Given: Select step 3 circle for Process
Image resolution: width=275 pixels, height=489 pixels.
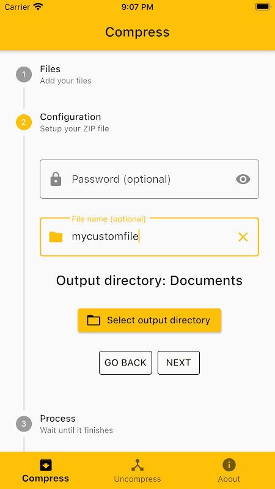Looking at the screenshot, I should [x=24, y=424].
